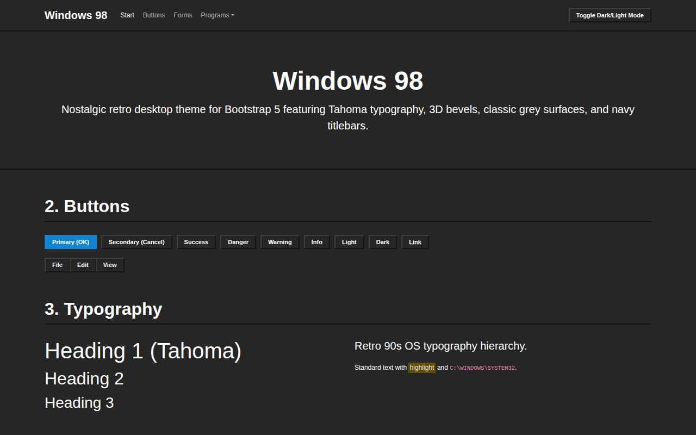Screen dimensions: 696x435
Task: Click the Success button
Action: point(196,242)
